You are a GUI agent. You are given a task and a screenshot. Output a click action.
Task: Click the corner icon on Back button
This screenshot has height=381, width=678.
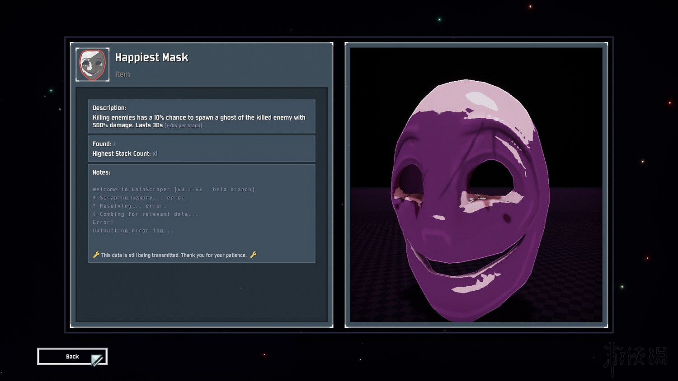pyautogui.click(x=97, y=360)
